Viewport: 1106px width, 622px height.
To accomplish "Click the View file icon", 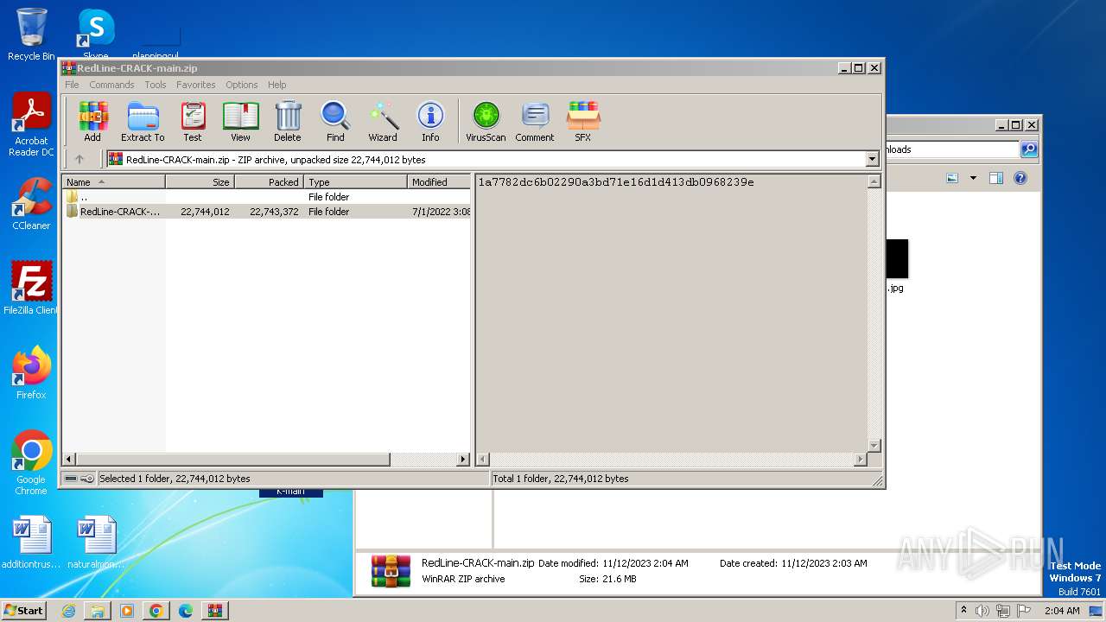I will 240,122.
